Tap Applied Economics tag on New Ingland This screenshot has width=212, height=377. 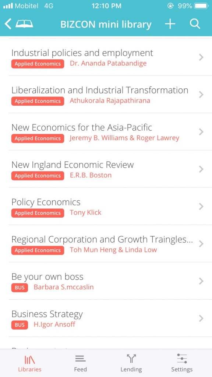(x=38, y=176)
